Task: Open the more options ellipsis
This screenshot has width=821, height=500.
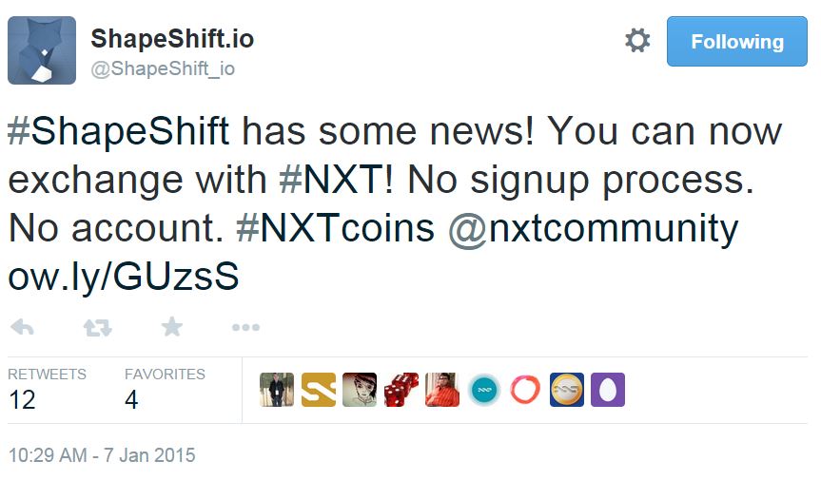Action: pos(245,327)
